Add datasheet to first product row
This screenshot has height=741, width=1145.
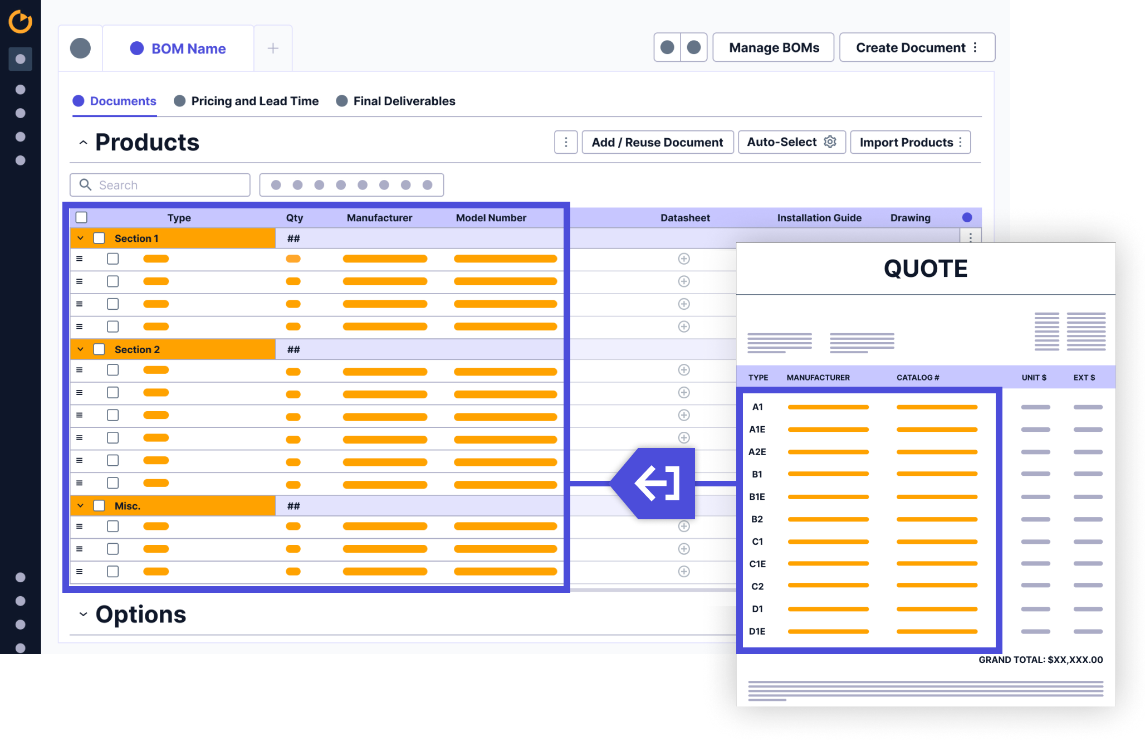point(684,259)
